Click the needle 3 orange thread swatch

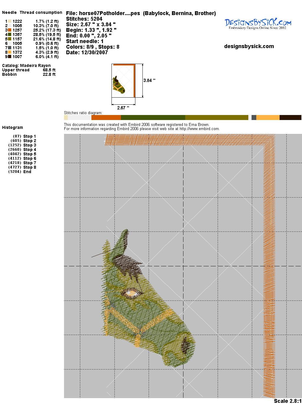click(x=9, y=30)
